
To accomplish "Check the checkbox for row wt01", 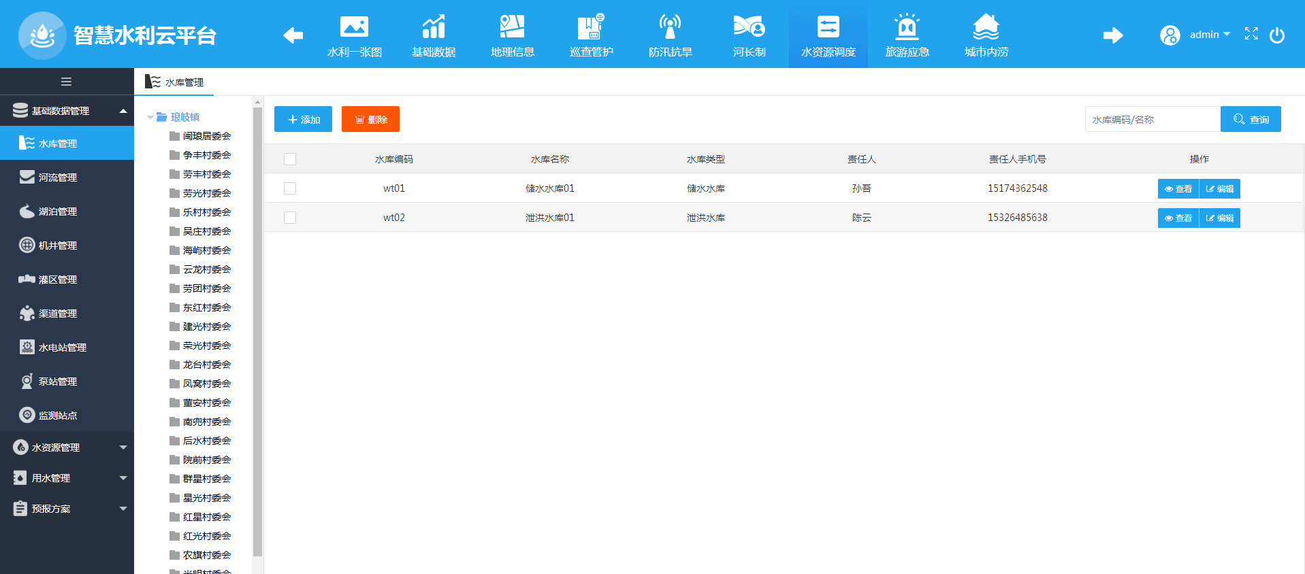I will coord(290,188).
